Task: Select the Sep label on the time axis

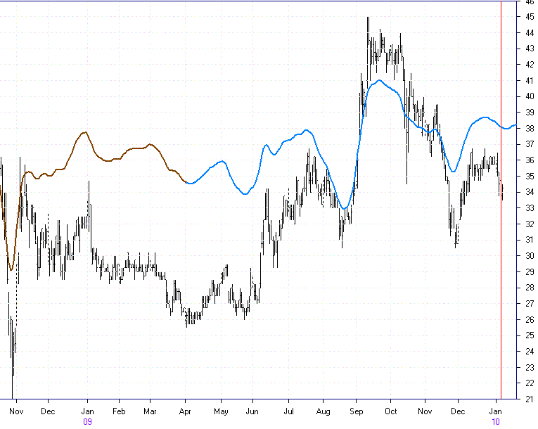Action: [357, 411]
